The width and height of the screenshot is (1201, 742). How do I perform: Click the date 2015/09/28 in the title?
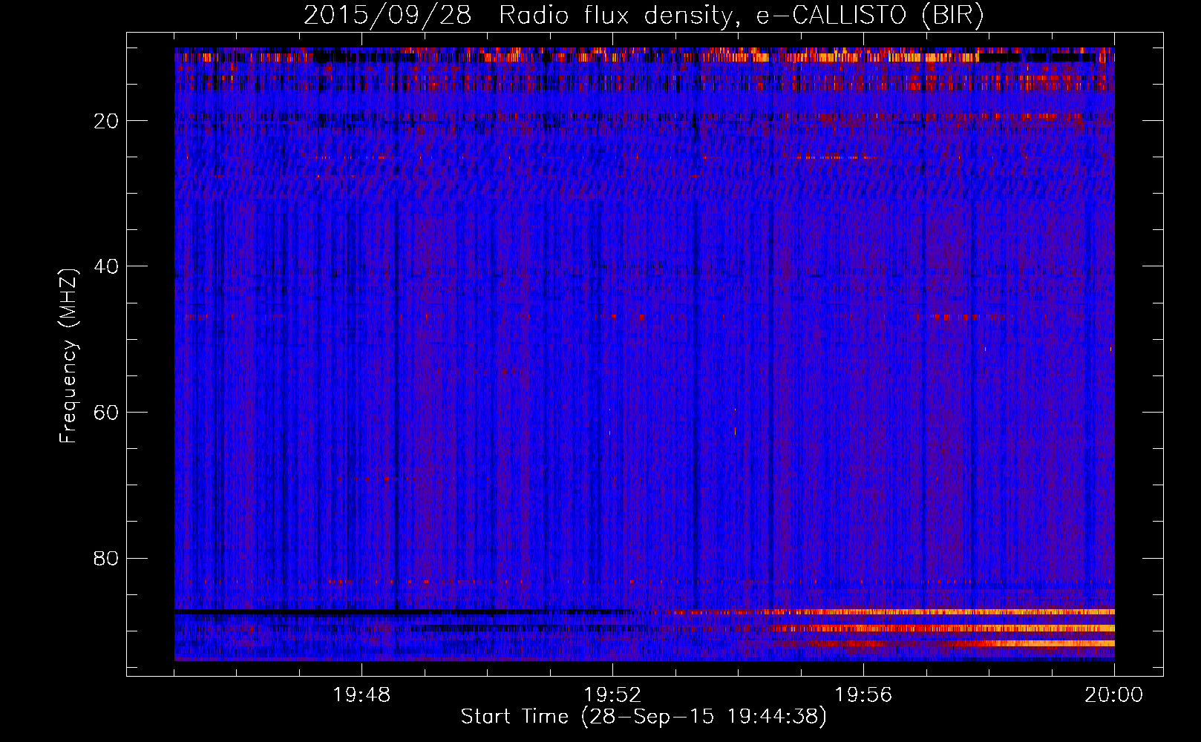387,15
